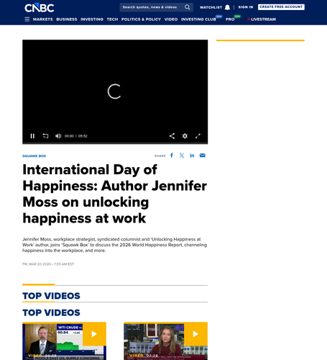
Task: Click the article date 'FRI, MAR 20 2026'
Action: [37, 264]
